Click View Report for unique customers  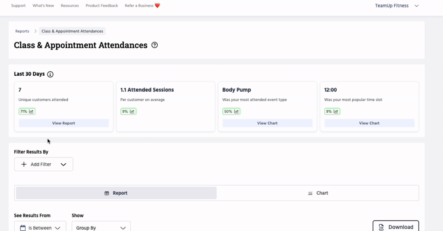click(64, 123)
